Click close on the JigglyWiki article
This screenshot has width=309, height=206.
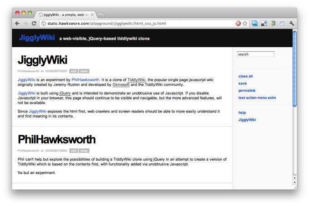[84, 71]
